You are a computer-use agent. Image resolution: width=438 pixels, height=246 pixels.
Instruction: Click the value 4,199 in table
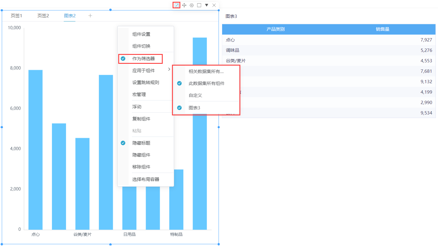point(426,92)
